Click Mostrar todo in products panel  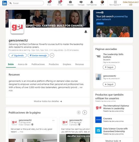coord(113,141)
